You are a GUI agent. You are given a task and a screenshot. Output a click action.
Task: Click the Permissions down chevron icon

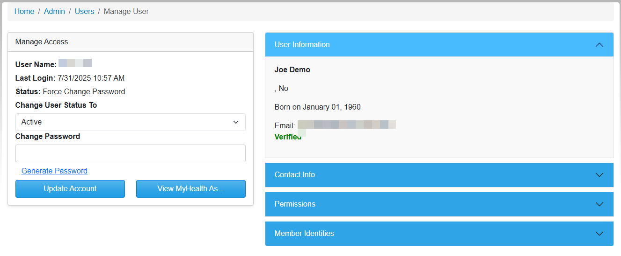tap(599, 204)
